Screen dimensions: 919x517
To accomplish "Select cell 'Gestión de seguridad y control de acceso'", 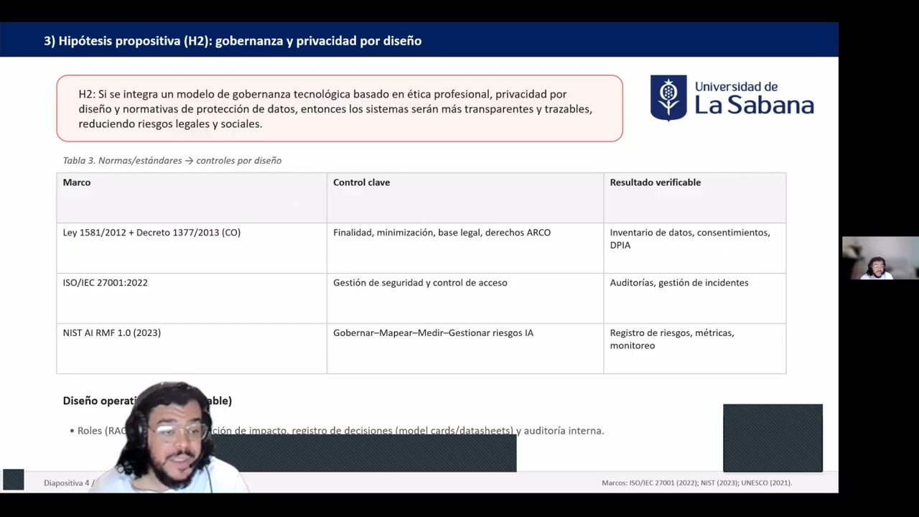I will tap(465, 299).
